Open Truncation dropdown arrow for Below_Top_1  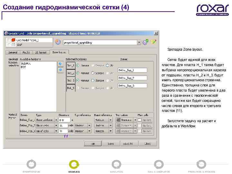coord(135,120)
